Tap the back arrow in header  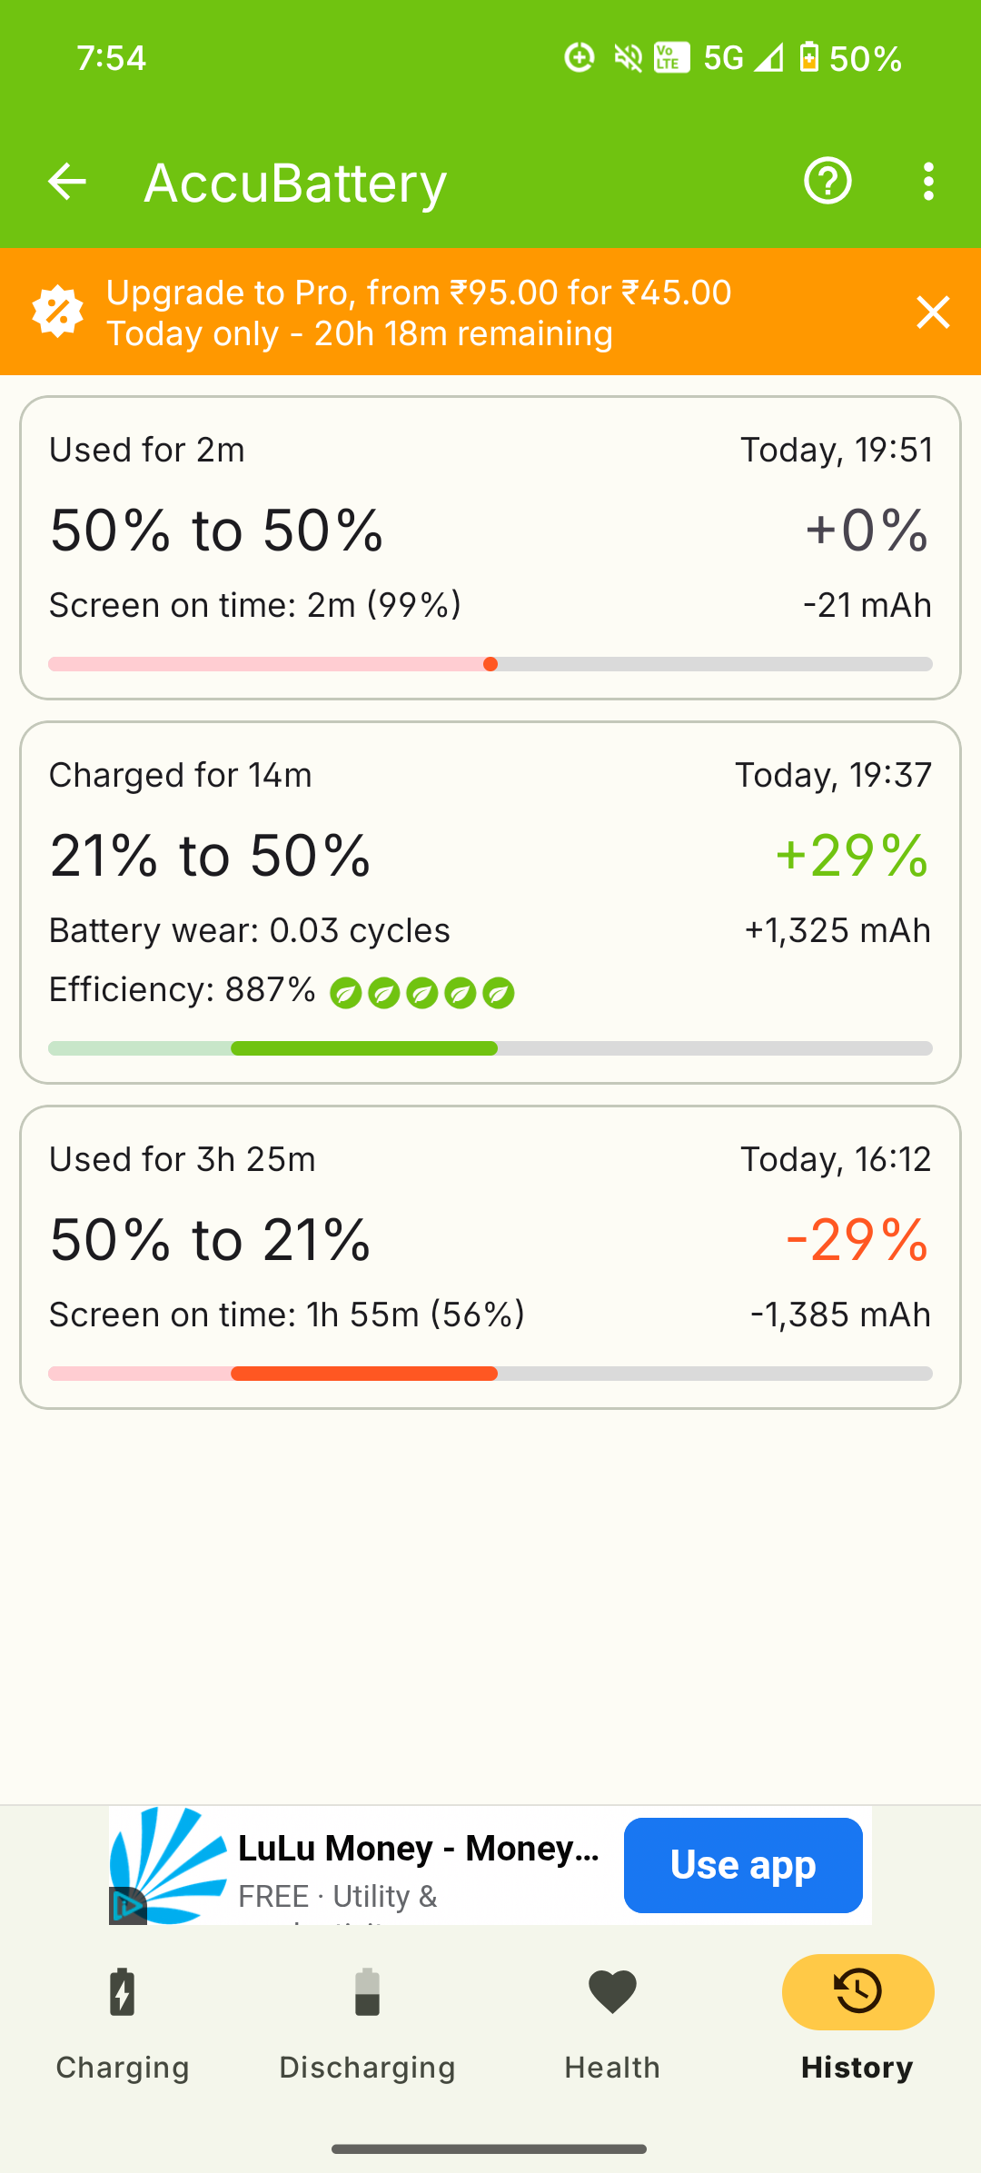(66, 182)
